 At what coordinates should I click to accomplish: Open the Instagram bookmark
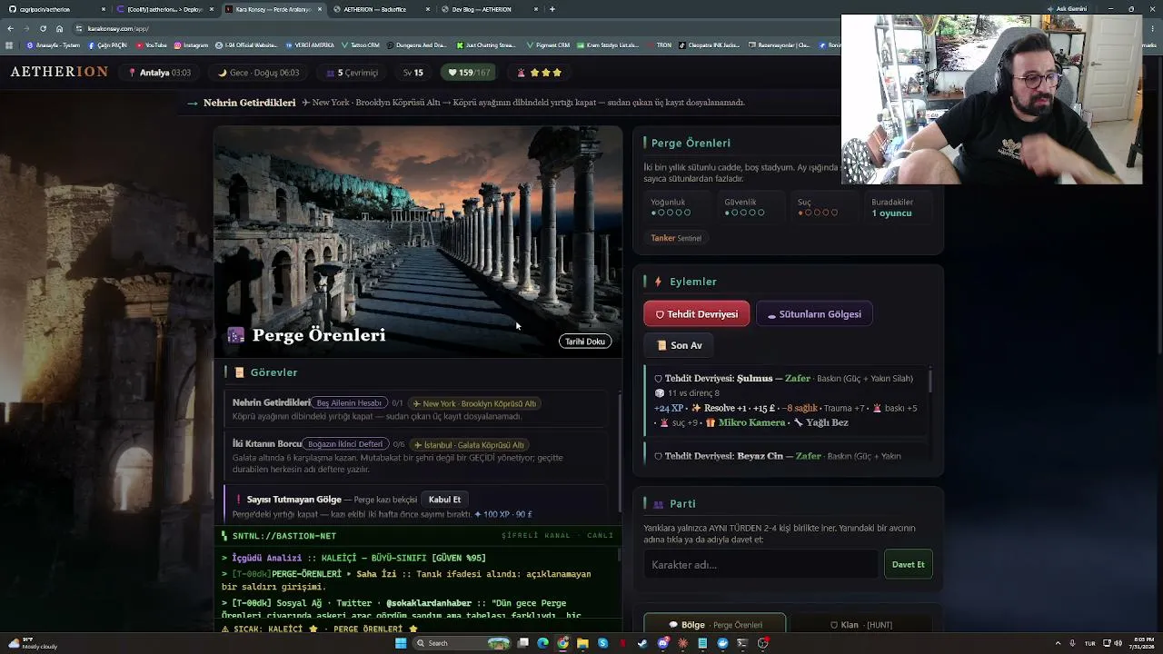(192, 45)
